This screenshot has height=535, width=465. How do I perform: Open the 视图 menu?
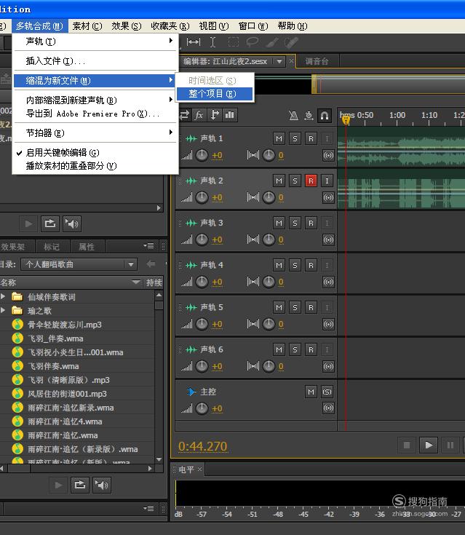(213, 26)
